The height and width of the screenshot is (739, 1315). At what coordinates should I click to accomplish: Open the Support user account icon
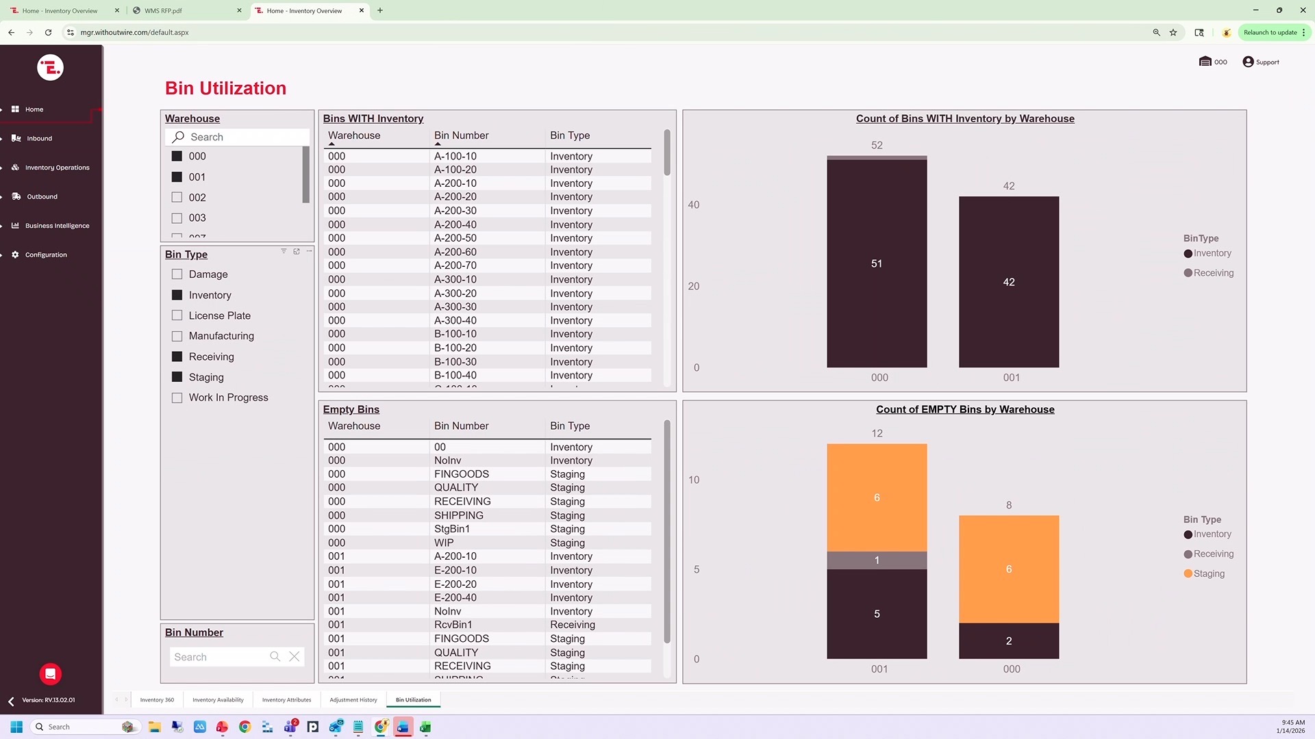[x=1248, y=62]
